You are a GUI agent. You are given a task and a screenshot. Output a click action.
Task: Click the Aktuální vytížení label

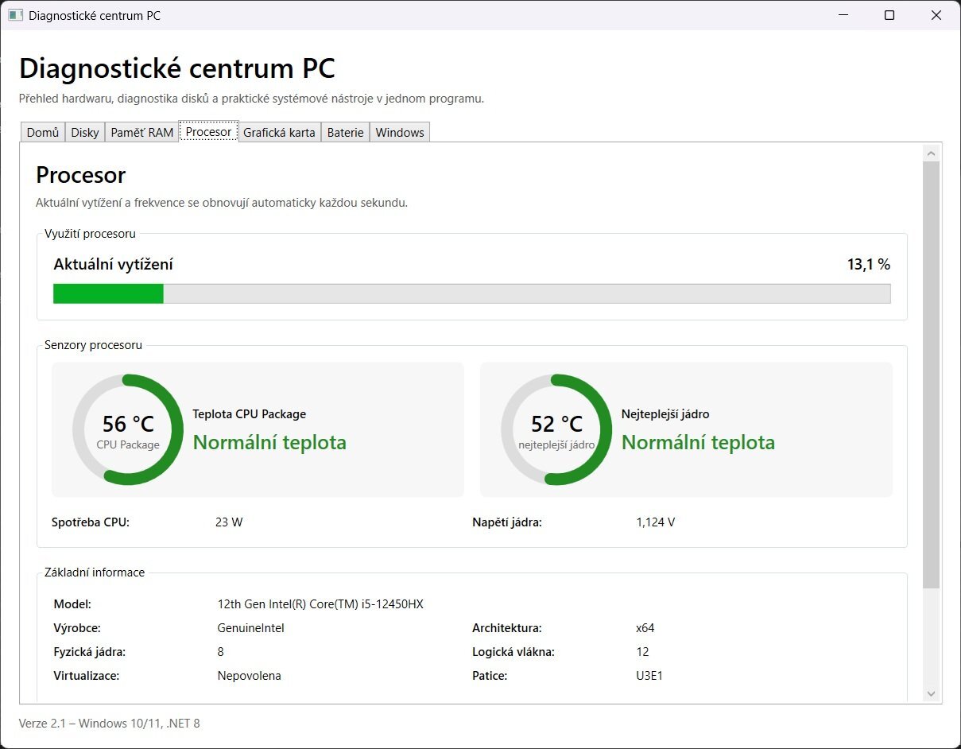click(x=113, y=265)
